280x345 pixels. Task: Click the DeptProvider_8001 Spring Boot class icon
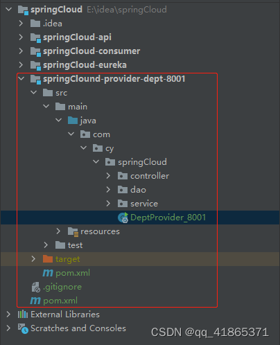[x=123, y=218]
